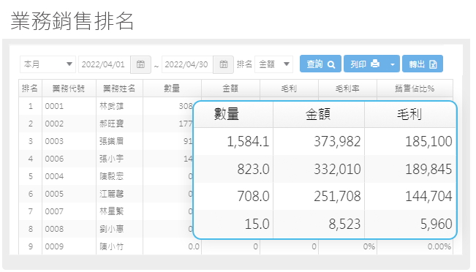Click the 查詢 search button
476x272 pixels.
(320, 64)
